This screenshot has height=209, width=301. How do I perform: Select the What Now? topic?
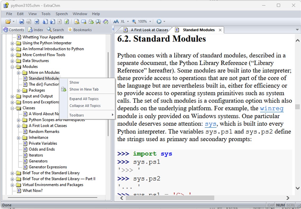point(32,190)
